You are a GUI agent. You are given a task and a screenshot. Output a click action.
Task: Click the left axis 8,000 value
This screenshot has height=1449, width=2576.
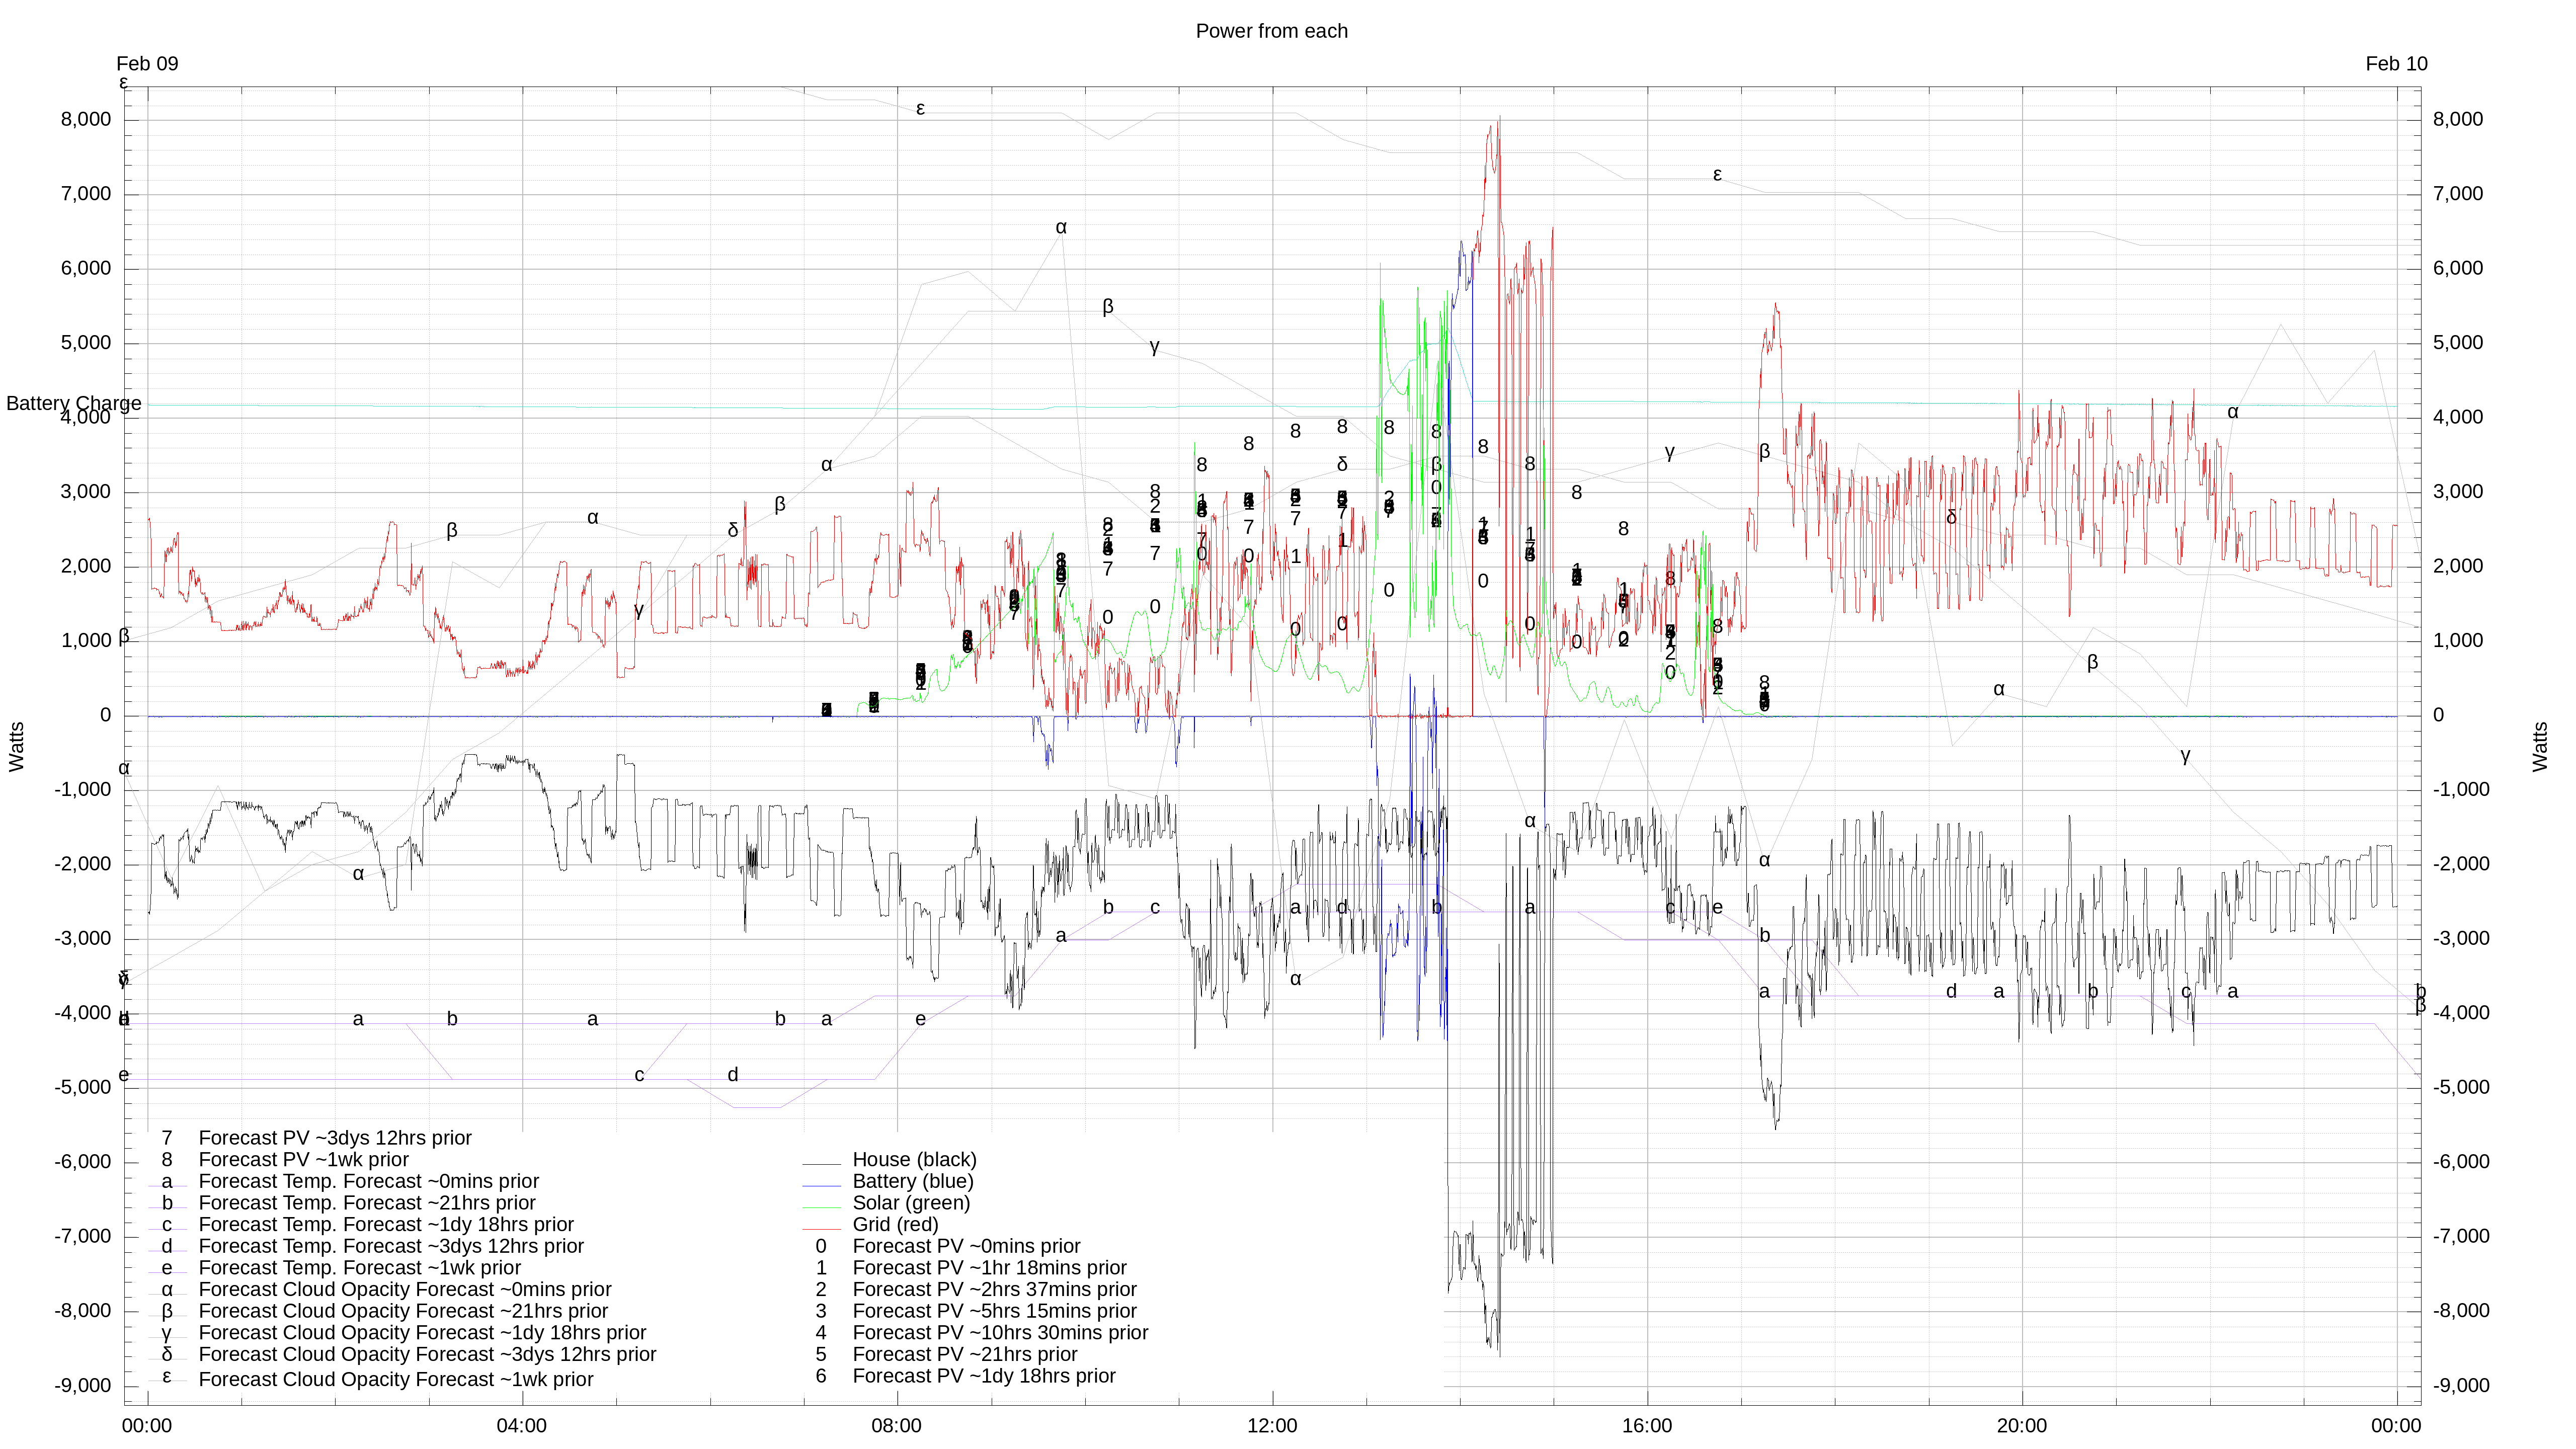tap(86, 119)
